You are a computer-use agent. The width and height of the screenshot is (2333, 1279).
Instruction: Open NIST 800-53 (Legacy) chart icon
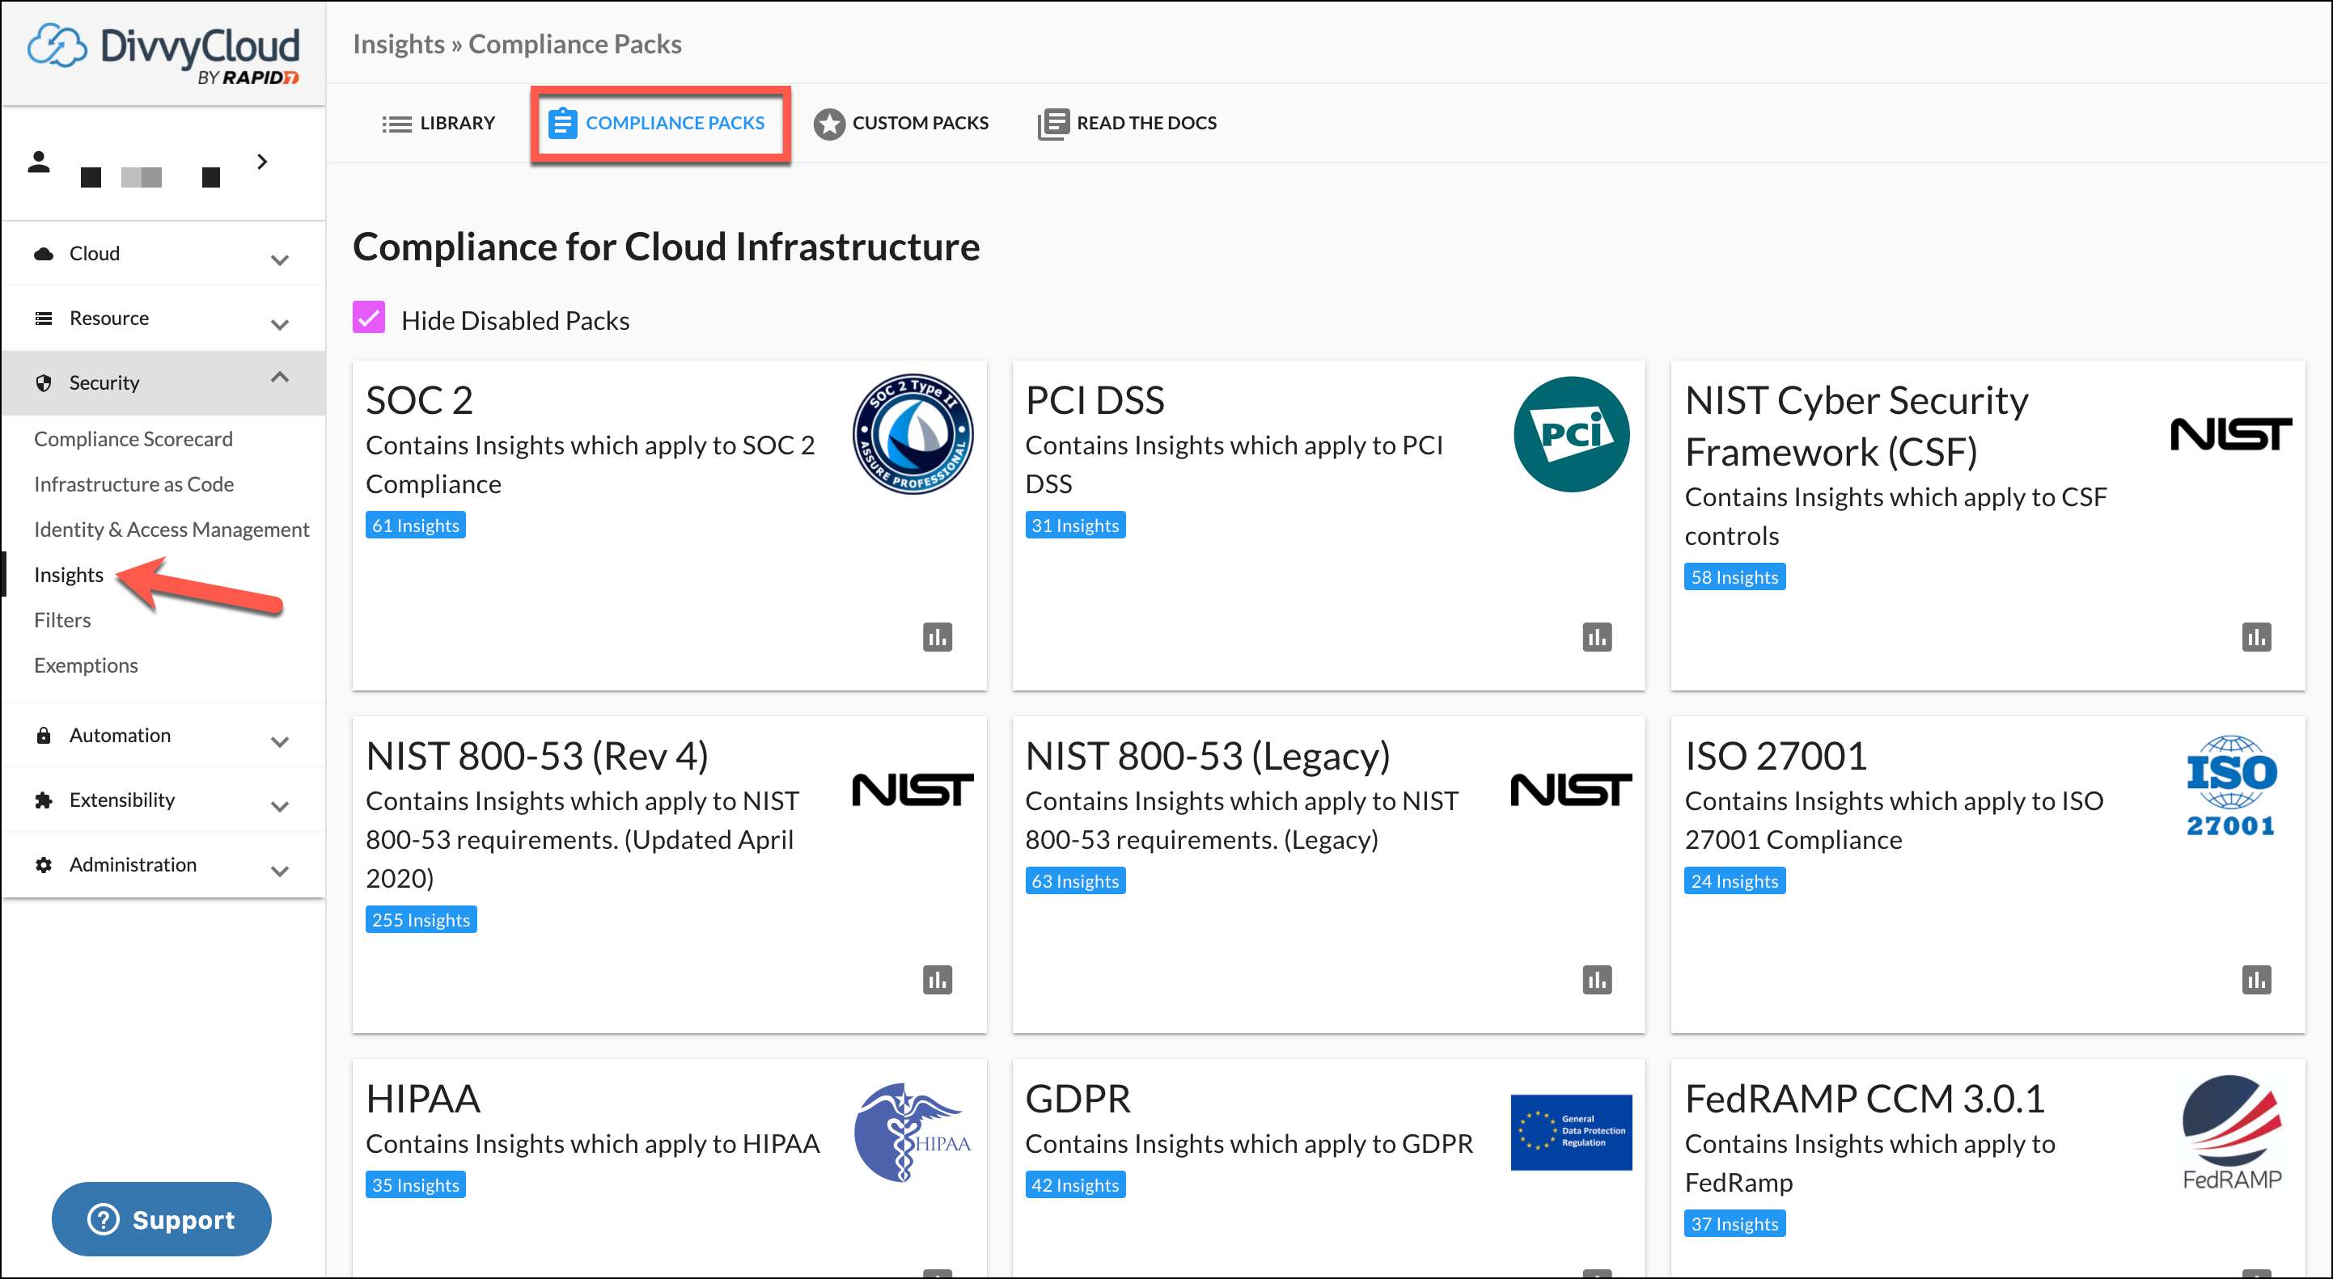point(1597,979)
